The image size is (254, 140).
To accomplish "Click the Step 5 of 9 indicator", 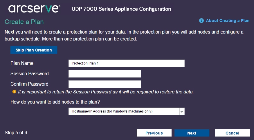I will [16, 133].
